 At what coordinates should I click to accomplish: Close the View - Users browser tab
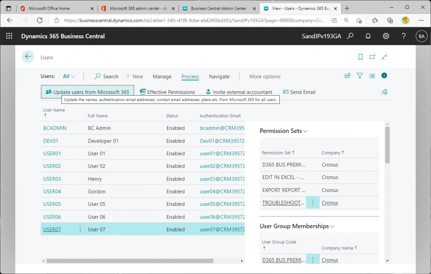click(335, 8)
